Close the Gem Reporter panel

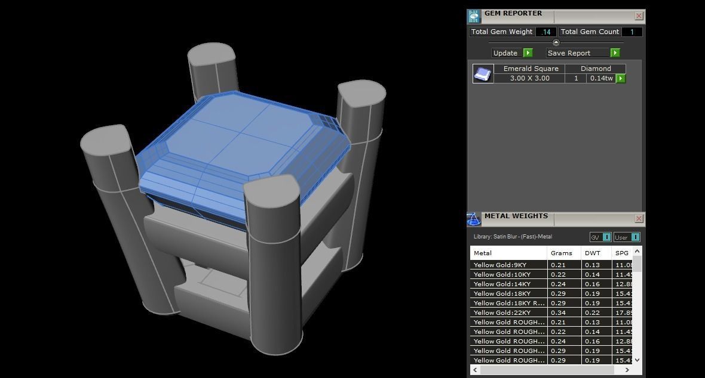point(639,16)
